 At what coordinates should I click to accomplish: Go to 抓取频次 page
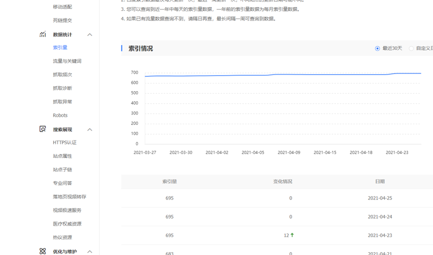(x=62, y=75)
